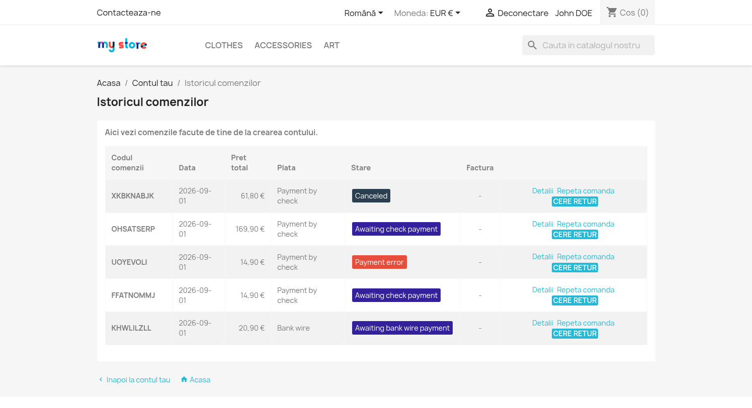Go to Acasa in breadcrumb

click(109, 83)
